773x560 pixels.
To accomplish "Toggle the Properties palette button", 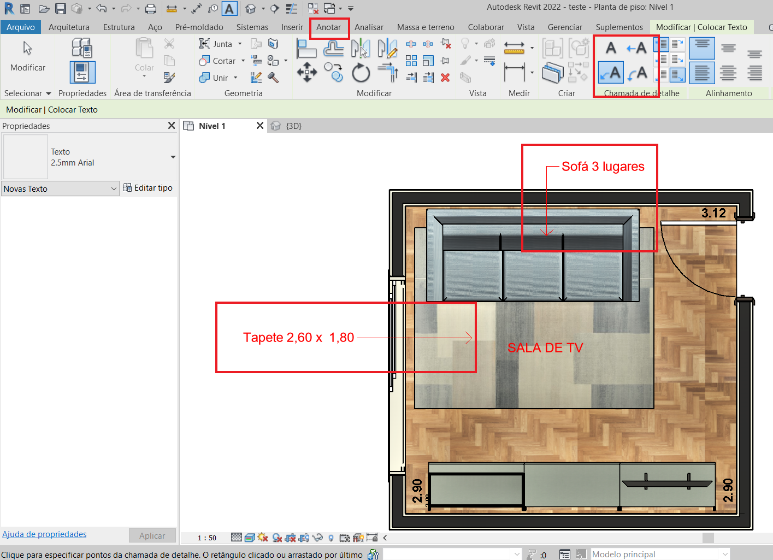I will pyautogui.click(x=82, y=72).
